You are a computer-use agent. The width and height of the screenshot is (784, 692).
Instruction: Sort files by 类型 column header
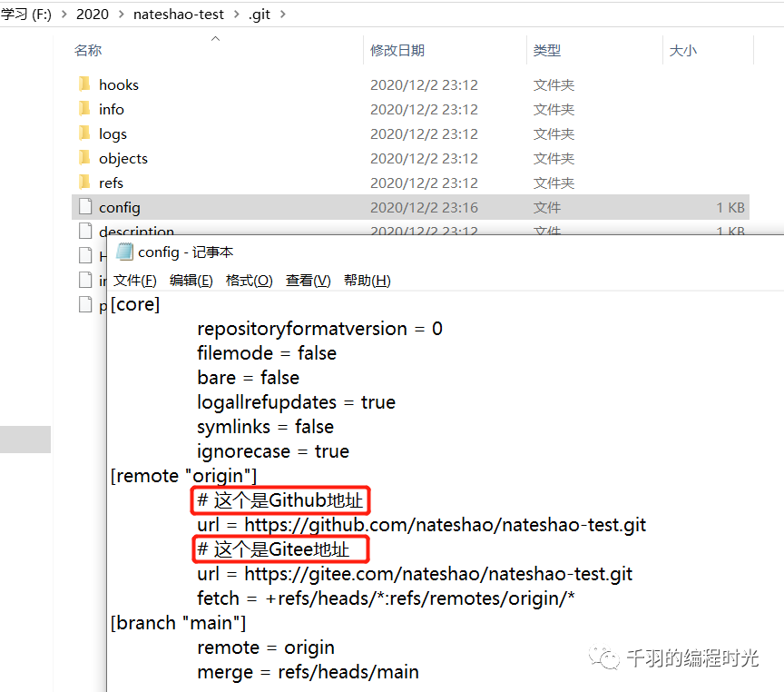coord(547,50)
